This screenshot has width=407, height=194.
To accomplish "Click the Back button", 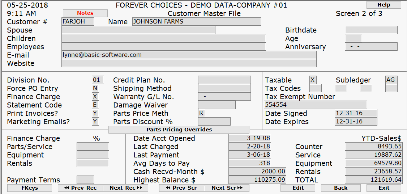I will pyautogui.click(x=340, y=188).
